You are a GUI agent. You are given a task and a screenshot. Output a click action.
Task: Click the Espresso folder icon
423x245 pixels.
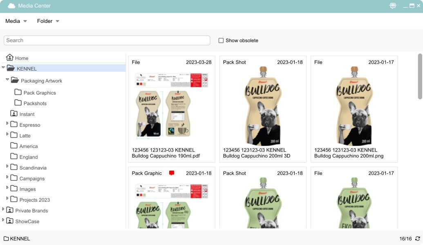(x=14, y=124)
